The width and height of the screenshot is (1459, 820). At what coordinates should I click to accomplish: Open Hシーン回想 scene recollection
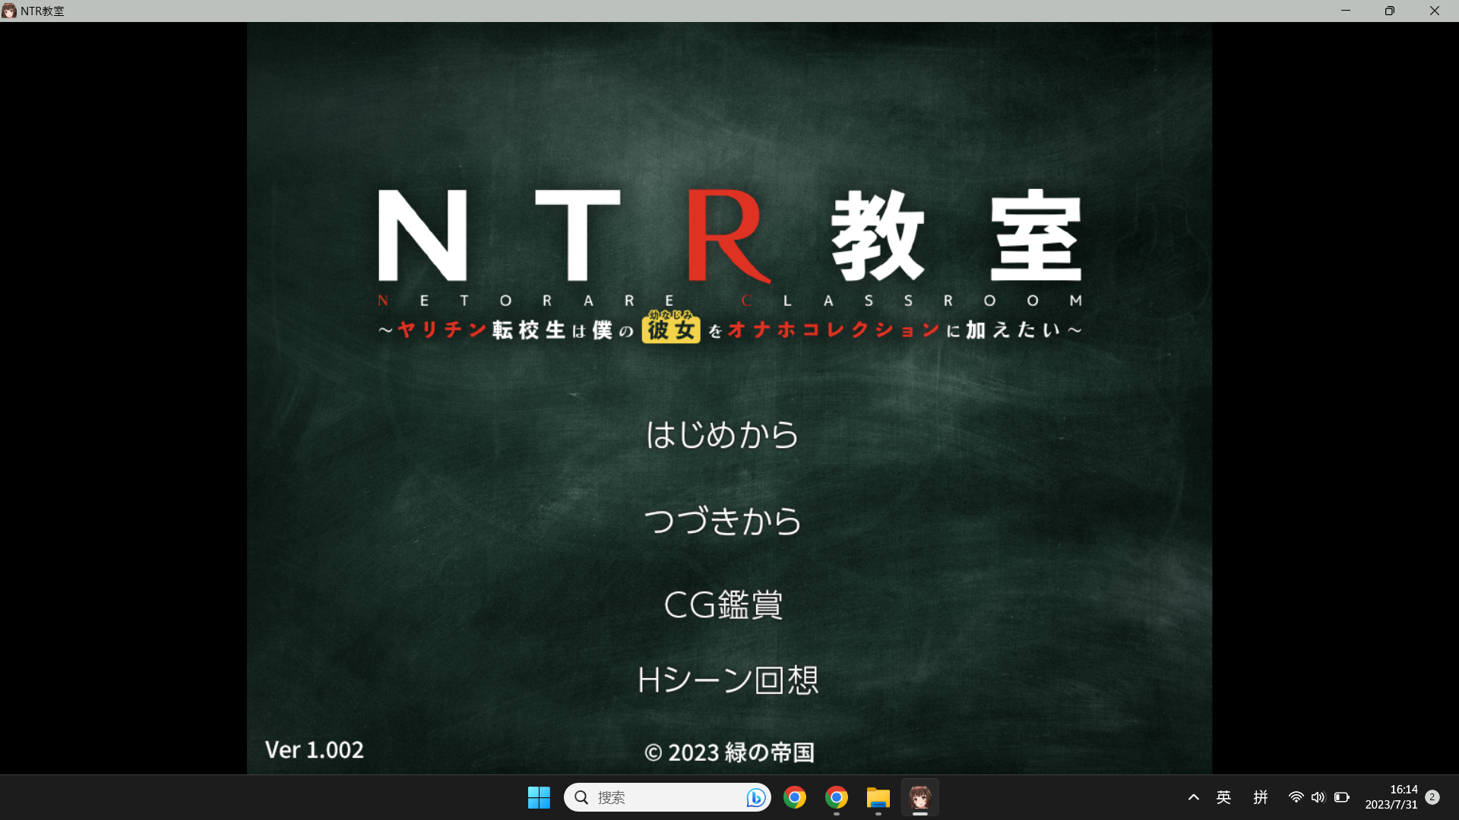pos(729,680)
